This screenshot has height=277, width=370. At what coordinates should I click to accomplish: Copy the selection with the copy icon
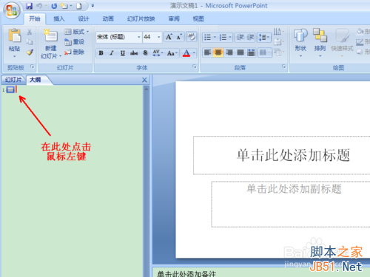(x=30, y=42)
